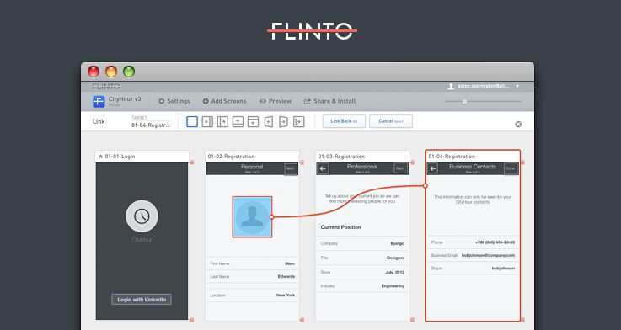Adjust the zoom slider handle
The height and width of the screenshot is (330, 621).
point(464,102)
